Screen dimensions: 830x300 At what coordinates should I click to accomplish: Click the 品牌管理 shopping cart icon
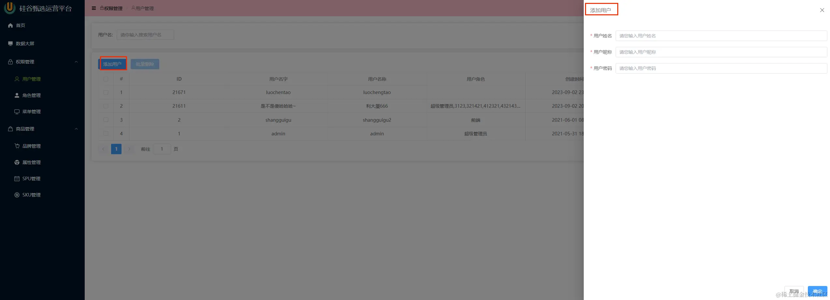[x=17, y=146]
